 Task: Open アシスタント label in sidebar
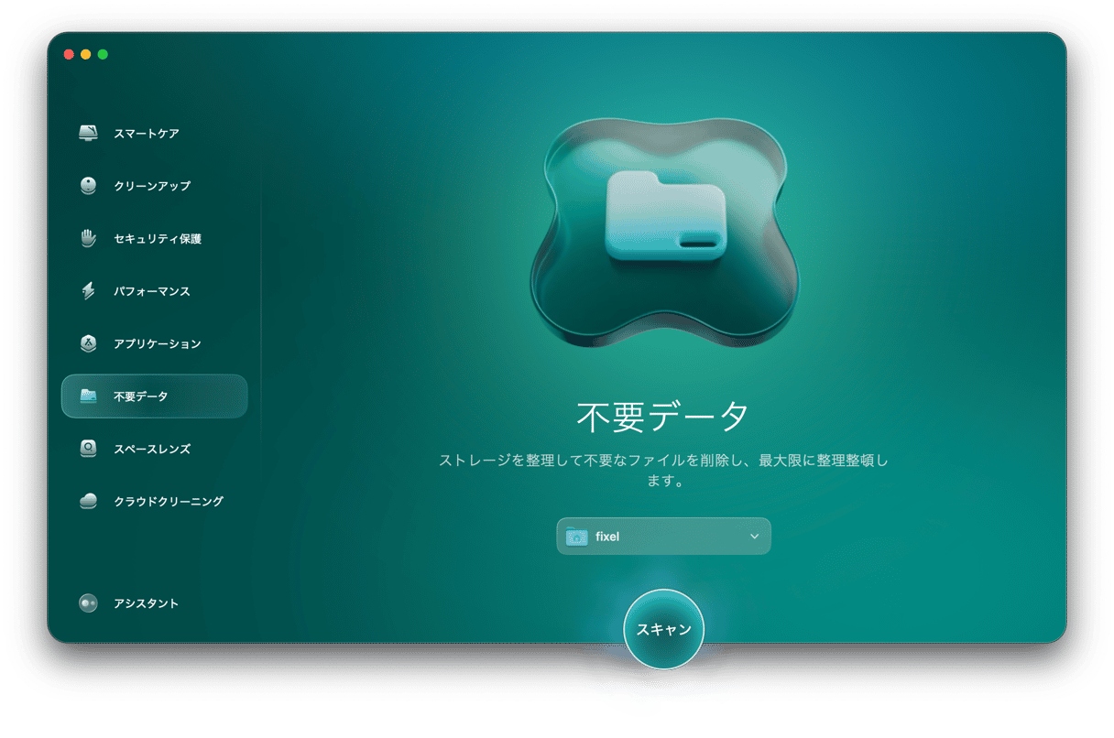(x=147, y=604)
